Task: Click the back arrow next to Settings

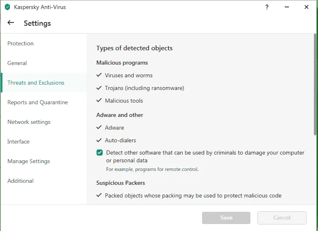Action: tap(11, 22)
